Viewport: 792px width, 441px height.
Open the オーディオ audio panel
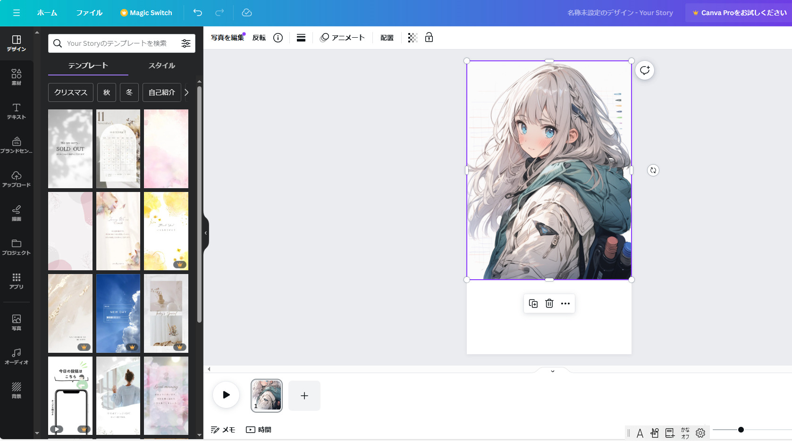pyautogui.click(x=17, y=356)
